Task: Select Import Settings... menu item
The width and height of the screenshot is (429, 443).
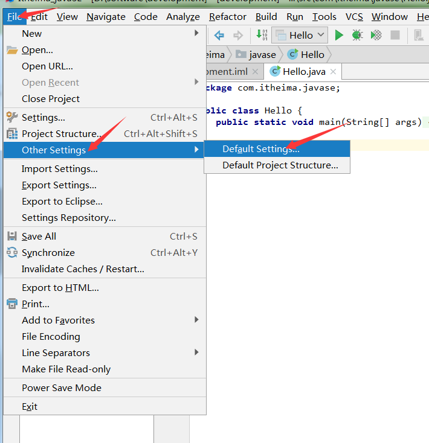Action: click(x=105, y=168)
